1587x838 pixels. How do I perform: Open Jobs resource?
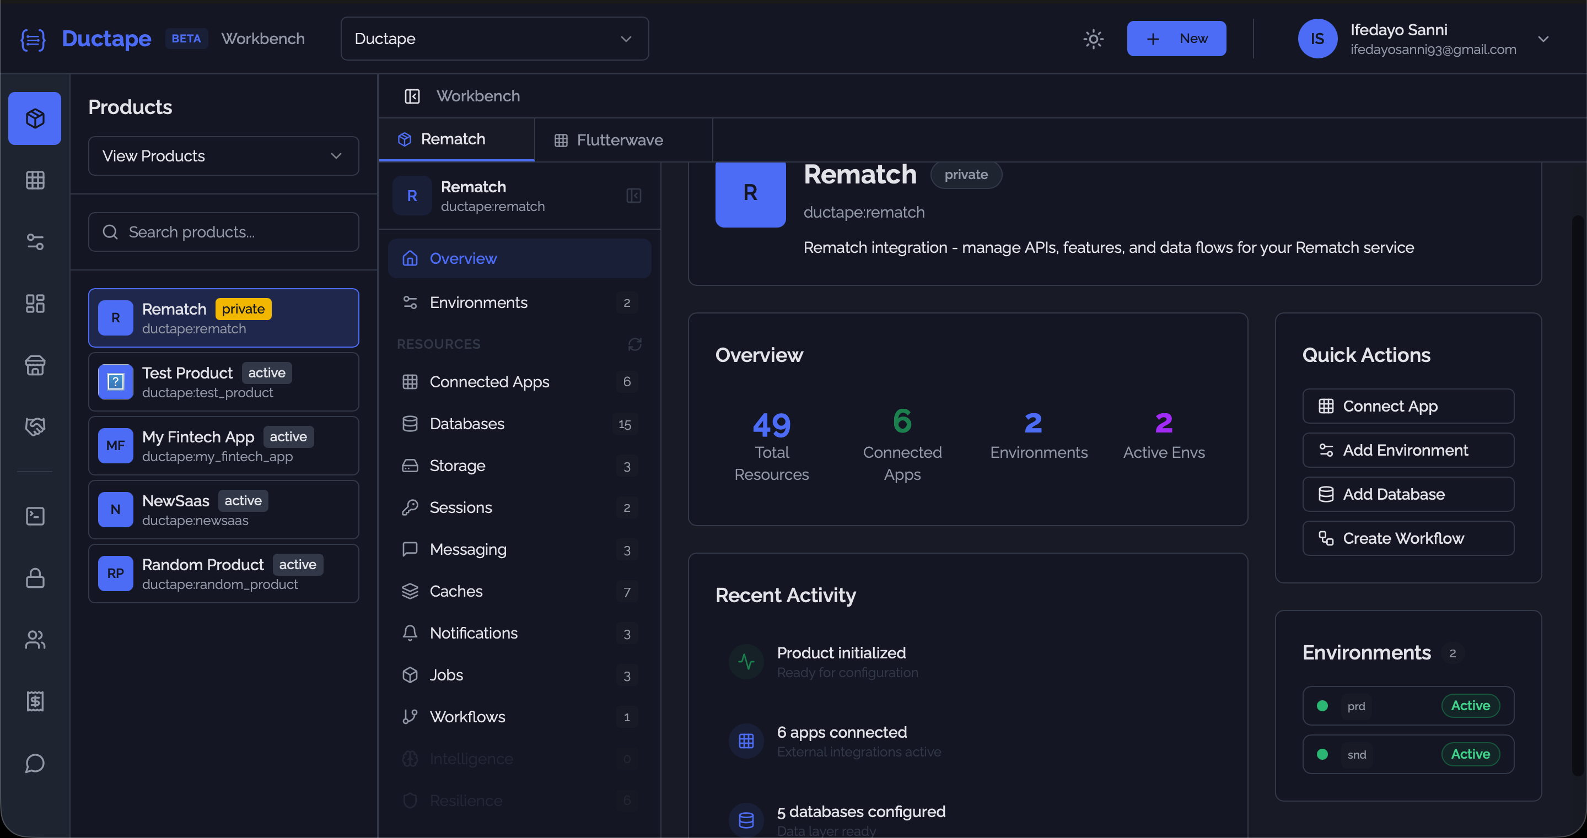point(519,675)
